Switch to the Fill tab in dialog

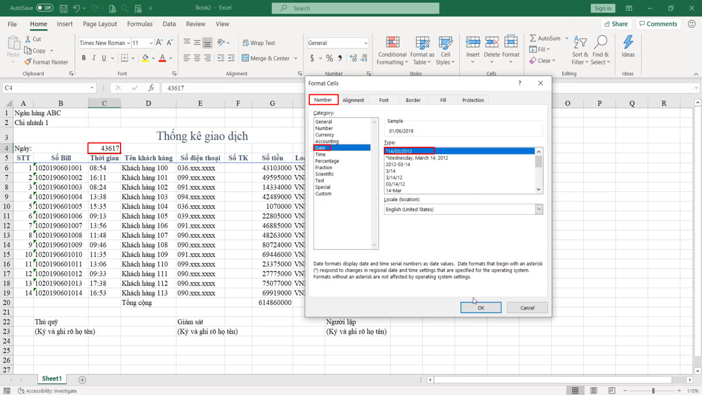[x=443, y=100]
